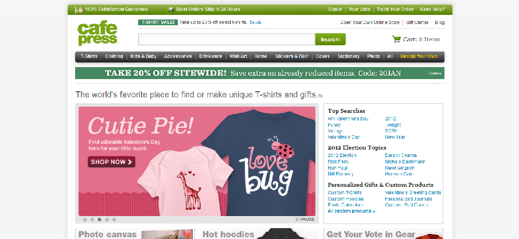Click the SHOP NOW button
519x239 pixels.
(112, 162)
